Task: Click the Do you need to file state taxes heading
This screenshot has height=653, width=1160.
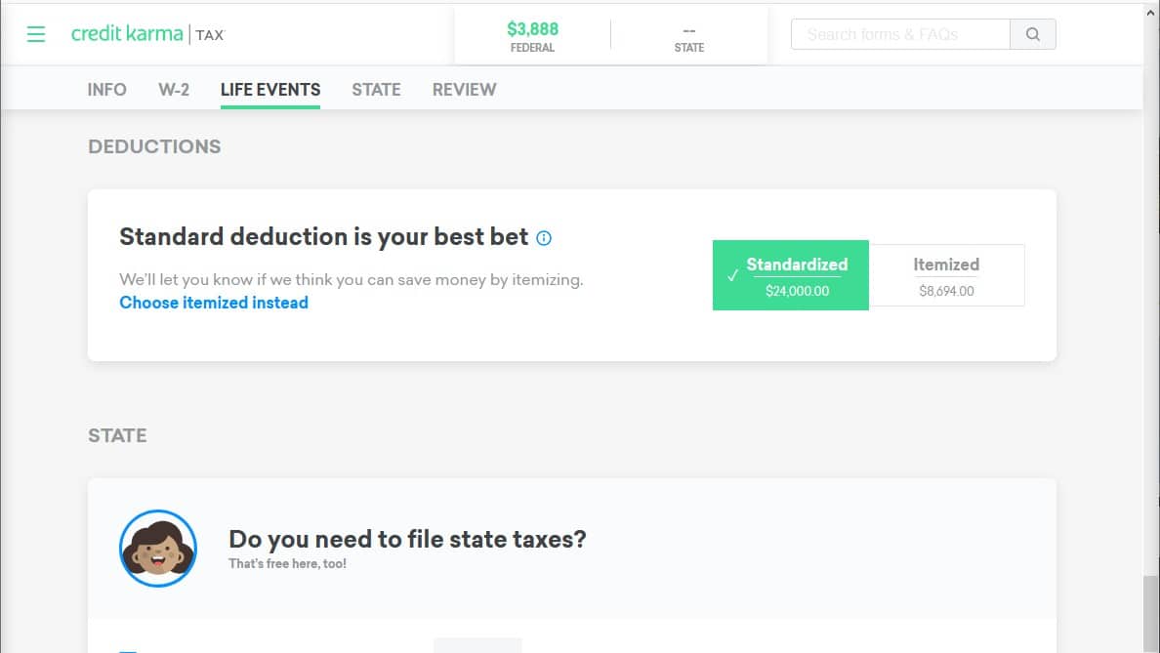Action: [407, 539]
